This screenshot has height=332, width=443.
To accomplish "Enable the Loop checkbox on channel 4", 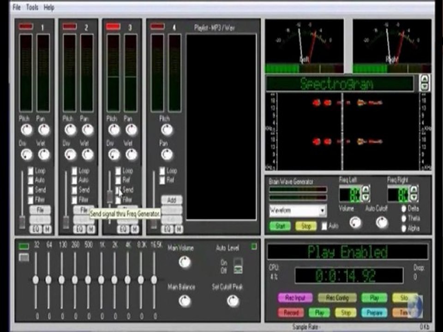I will pos(162,171).
